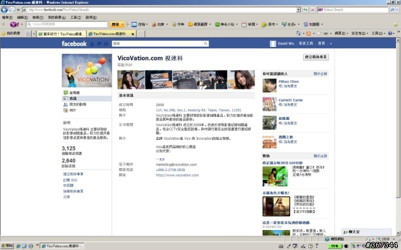401x250 pixels.
Task: Click the Facebook search magnifier icon
Action: tap(206, 44)
